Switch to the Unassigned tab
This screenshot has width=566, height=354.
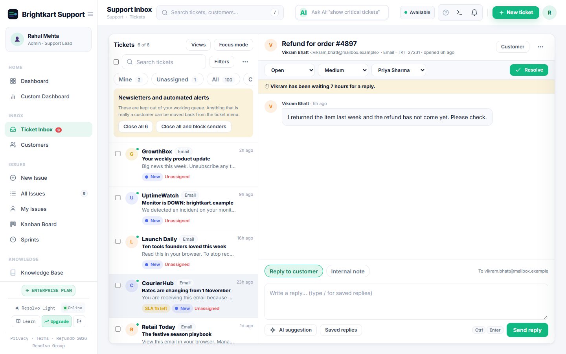click(x=177, y=79)
